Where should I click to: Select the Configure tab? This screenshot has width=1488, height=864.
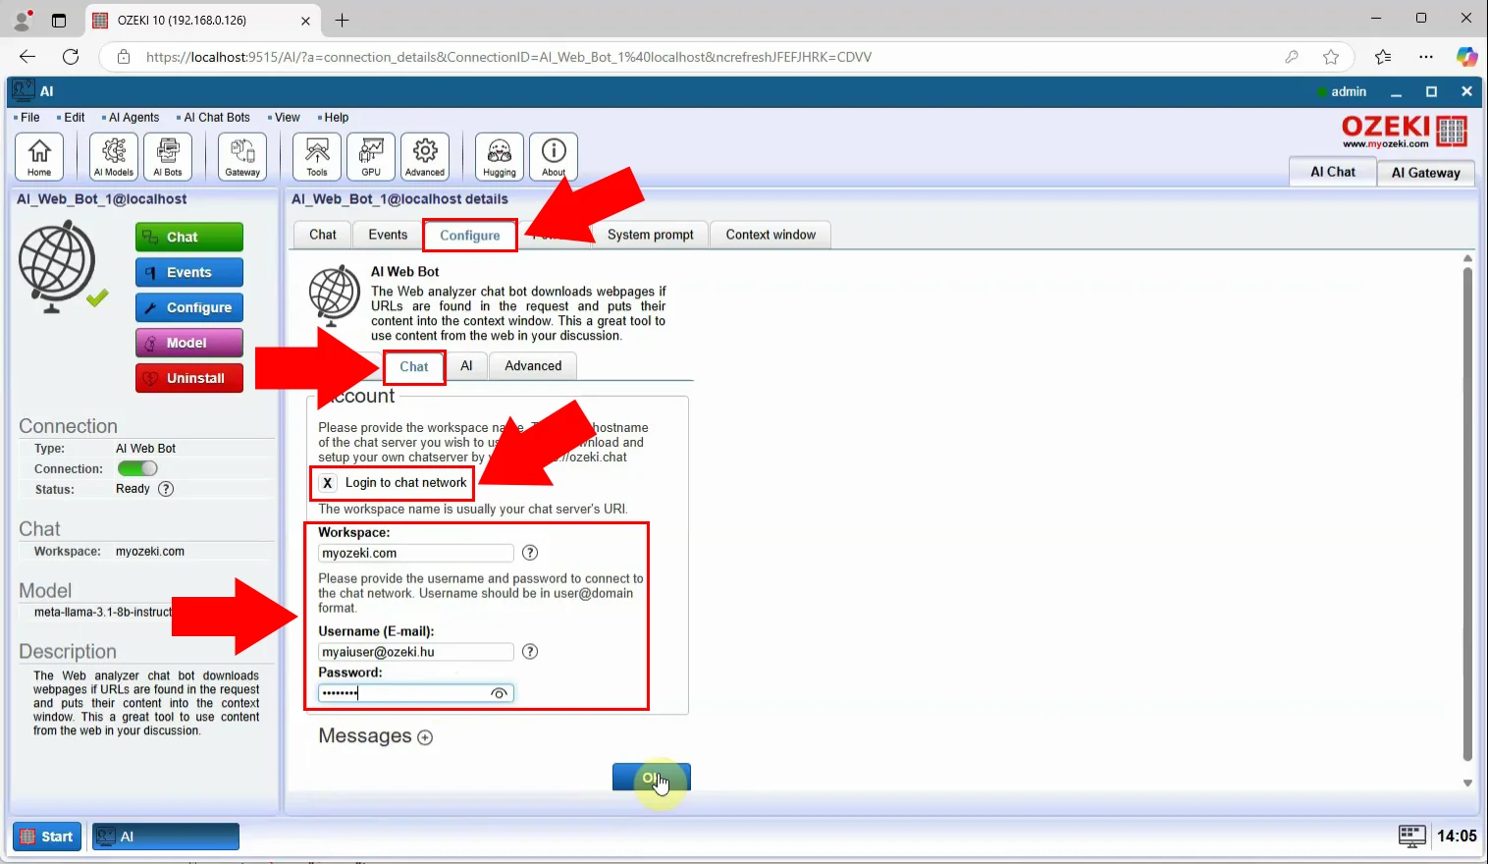click(470, 236)
